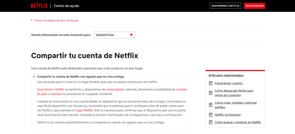
Task: Click the 'cancelar' subscription link
Action: coord(56,94)
